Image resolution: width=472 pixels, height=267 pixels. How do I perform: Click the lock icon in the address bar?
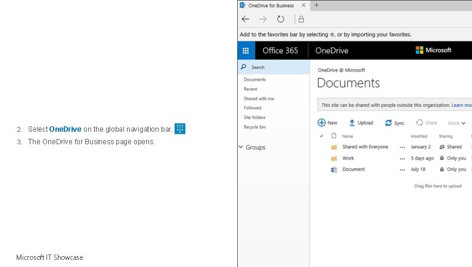click(301, 19)
